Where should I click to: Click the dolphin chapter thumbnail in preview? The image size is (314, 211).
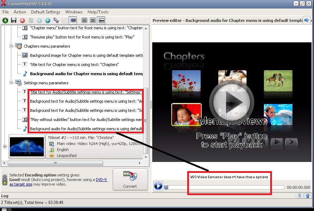(x=278, y=114)
